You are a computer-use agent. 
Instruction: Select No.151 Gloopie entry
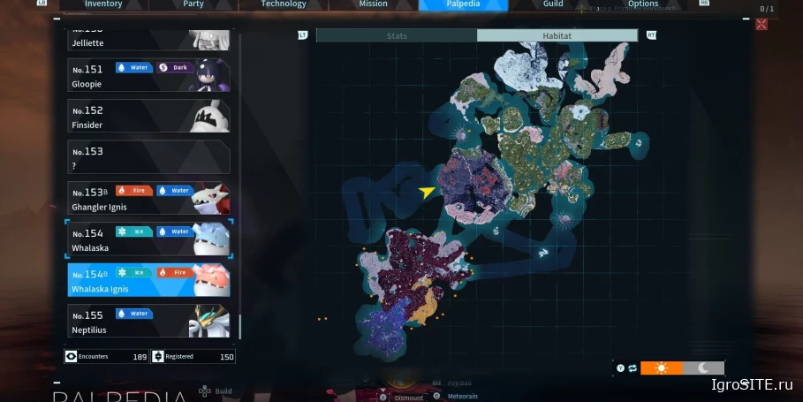tap(148, 75)
